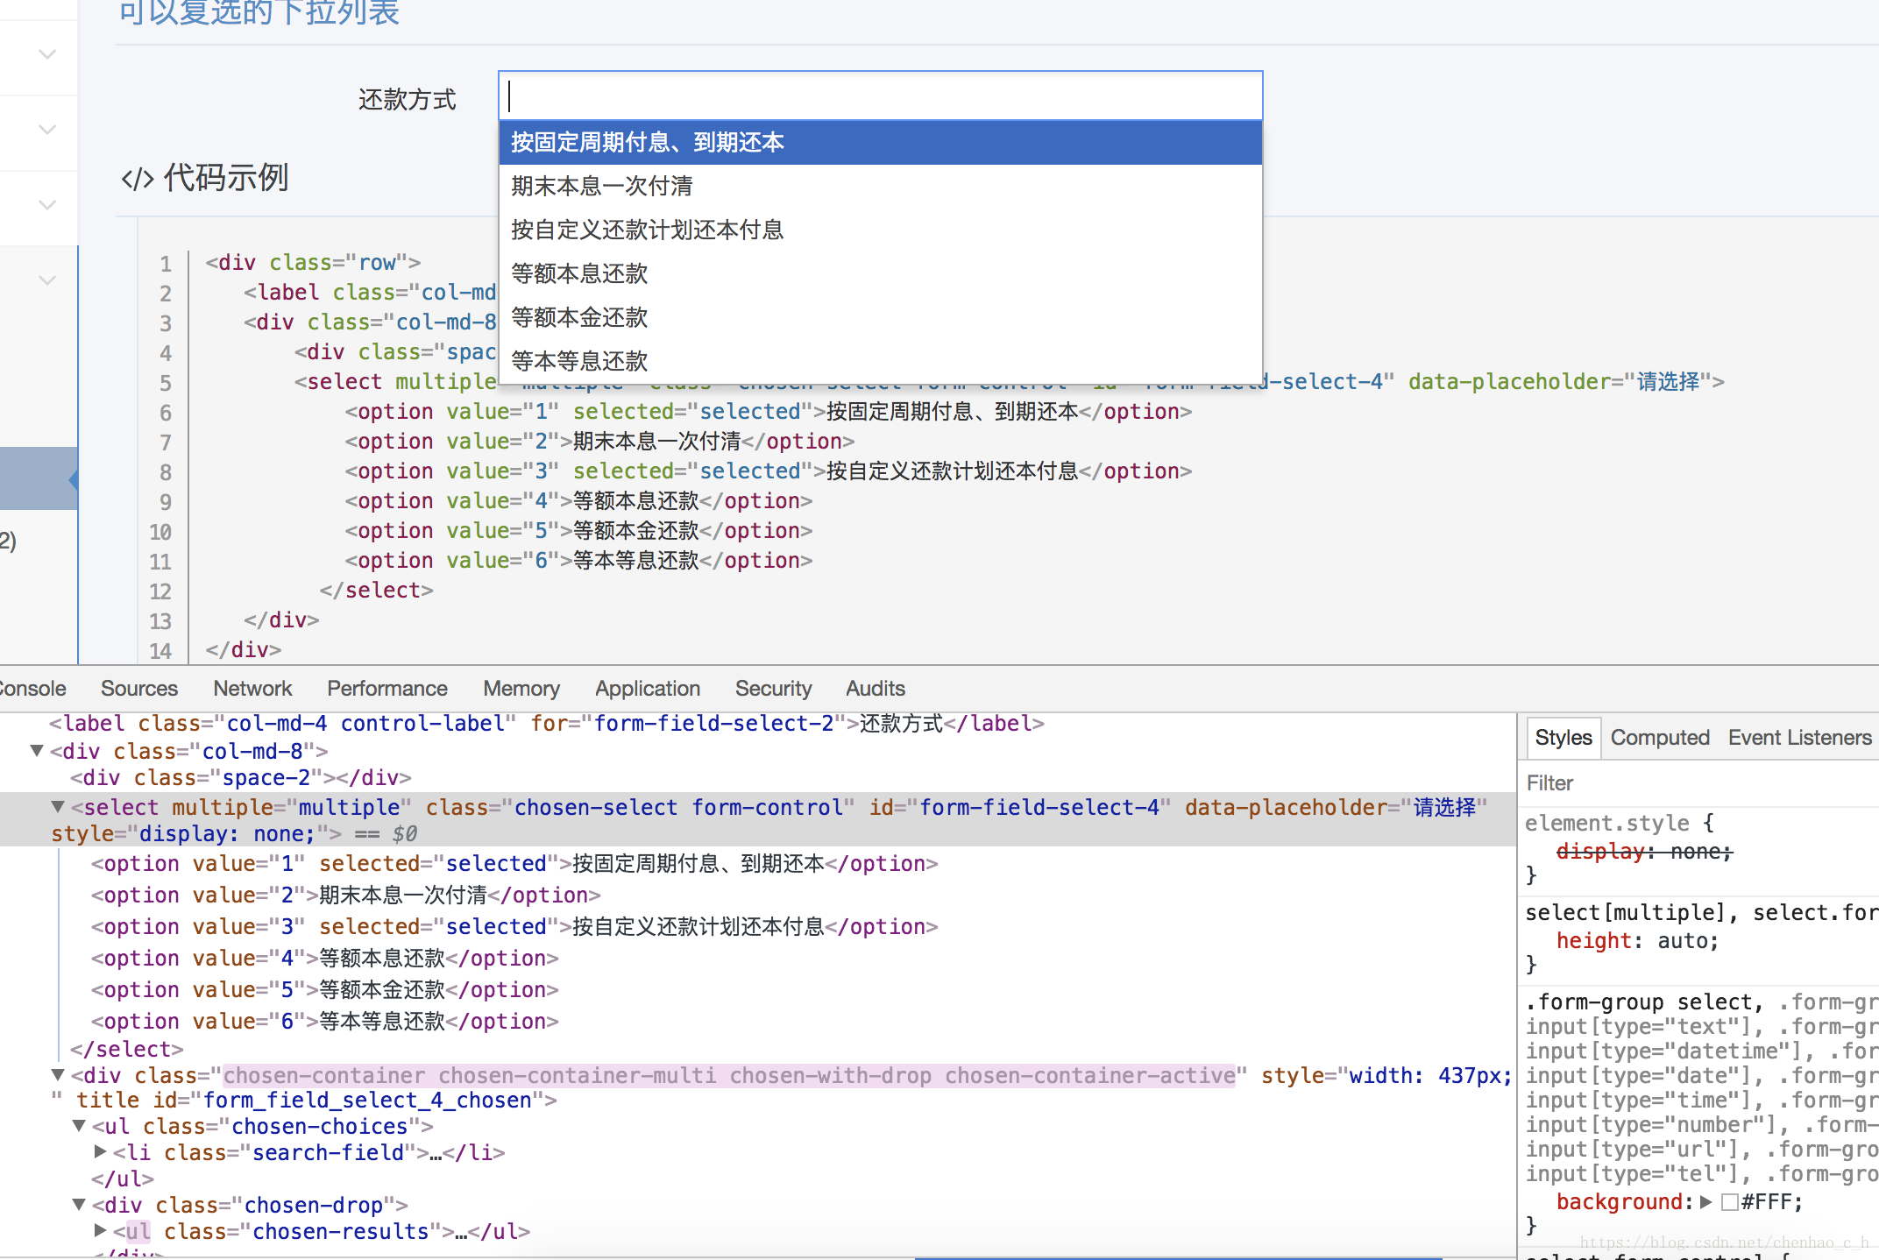Expand the sidebar chevron above highlighted item
Image resolution: width=1879 pixels, height=1260 pixels.
point(47,280)
